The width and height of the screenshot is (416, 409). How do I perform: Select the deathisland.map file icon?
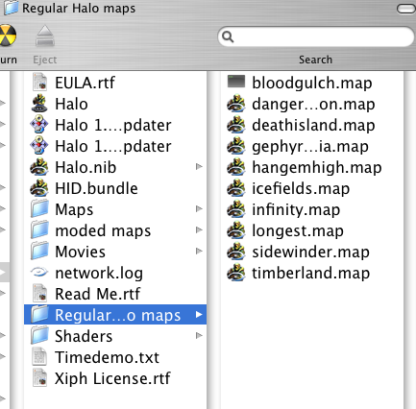(x=236, y=125)
